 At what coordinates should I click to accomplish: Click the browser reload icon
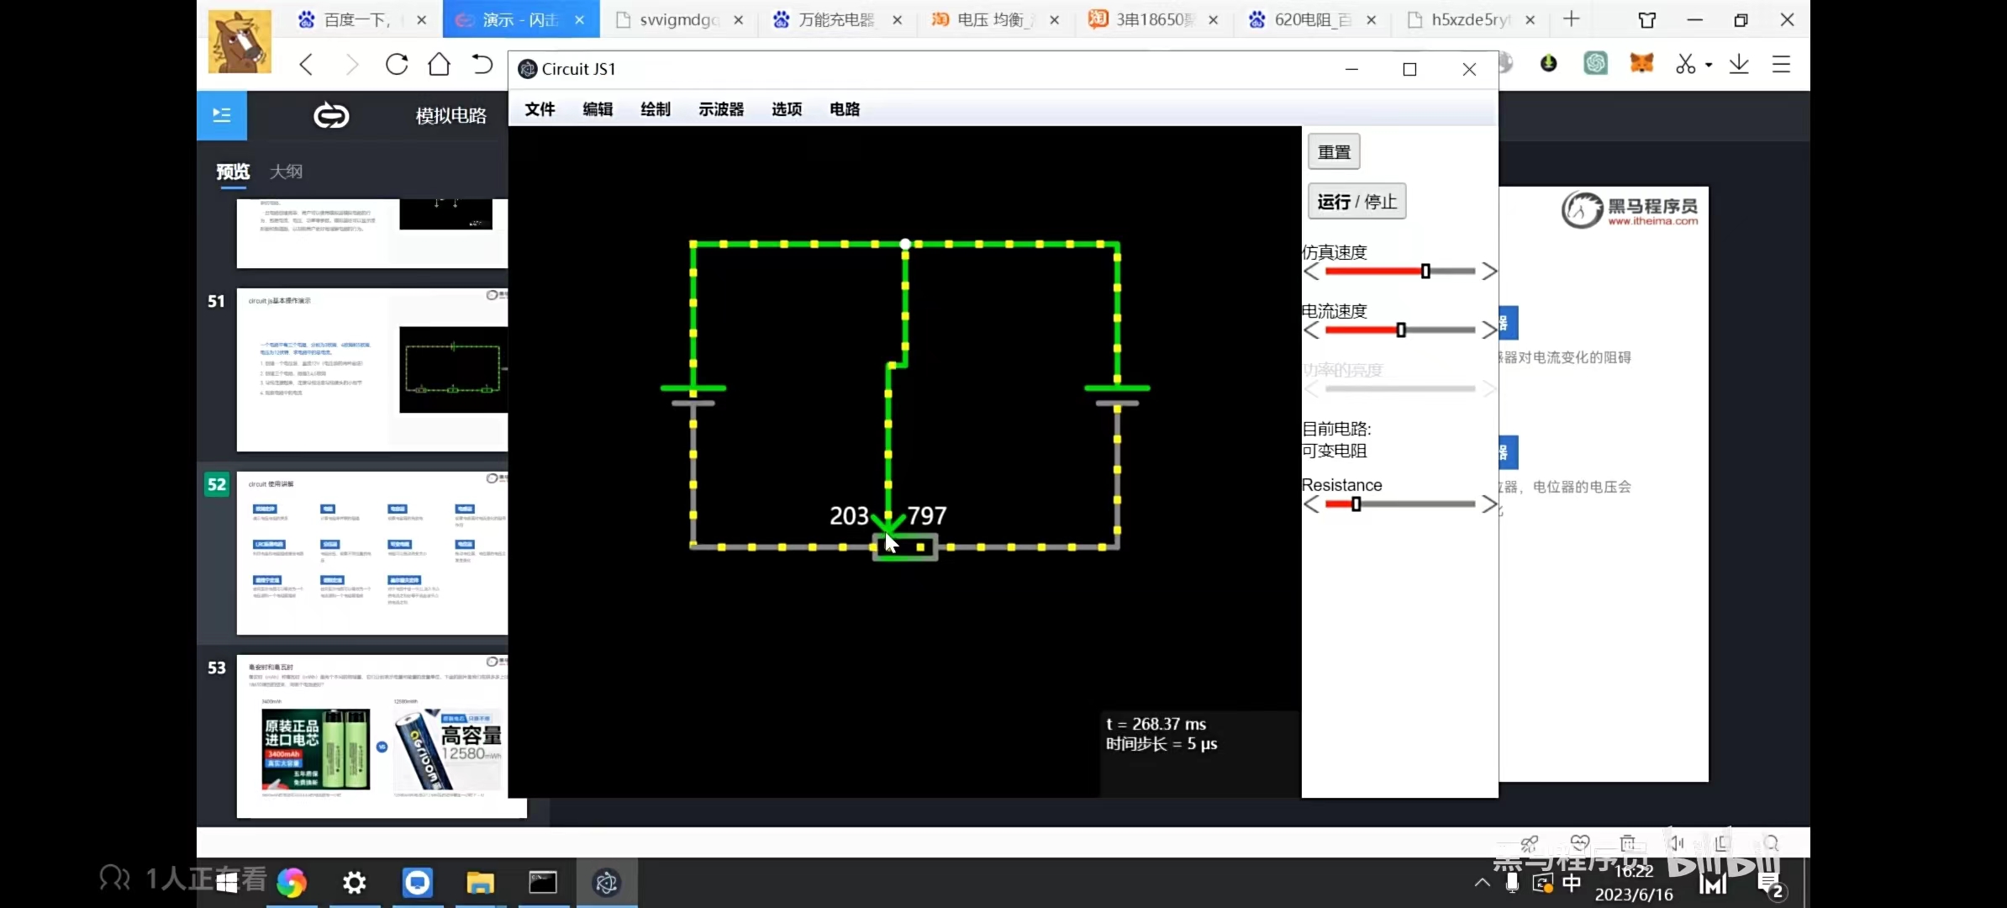click(x=397, y=65)
